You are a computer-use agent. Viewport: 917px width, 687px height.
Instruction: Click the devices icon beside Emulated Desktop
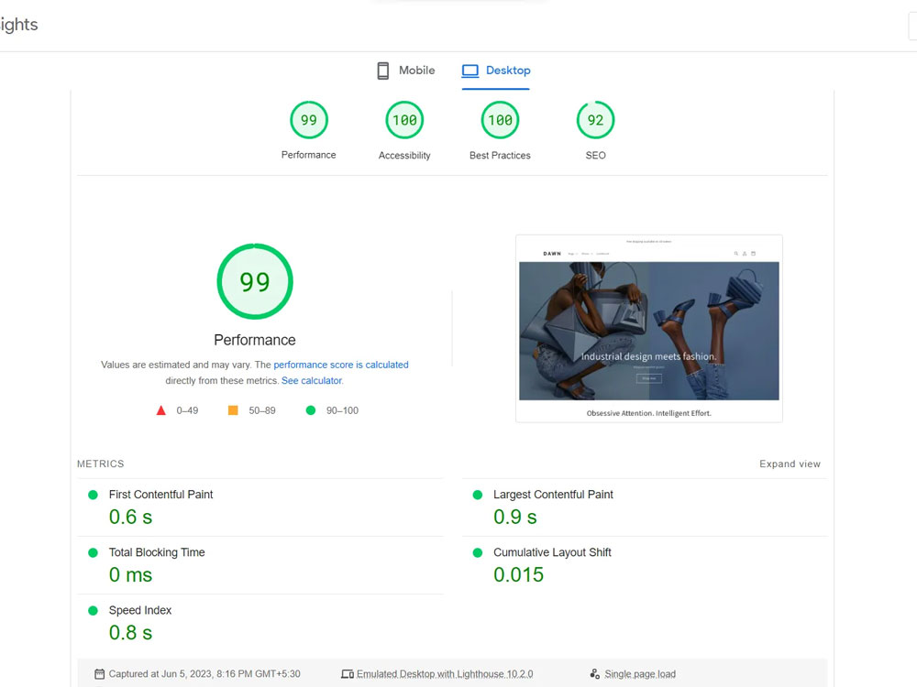pyautogui.click(x=348, y=674)
